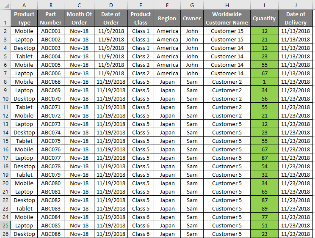Select Nov-18 cell in row 9
Screen dimensions: 315x238
click(x=79, y=90)
